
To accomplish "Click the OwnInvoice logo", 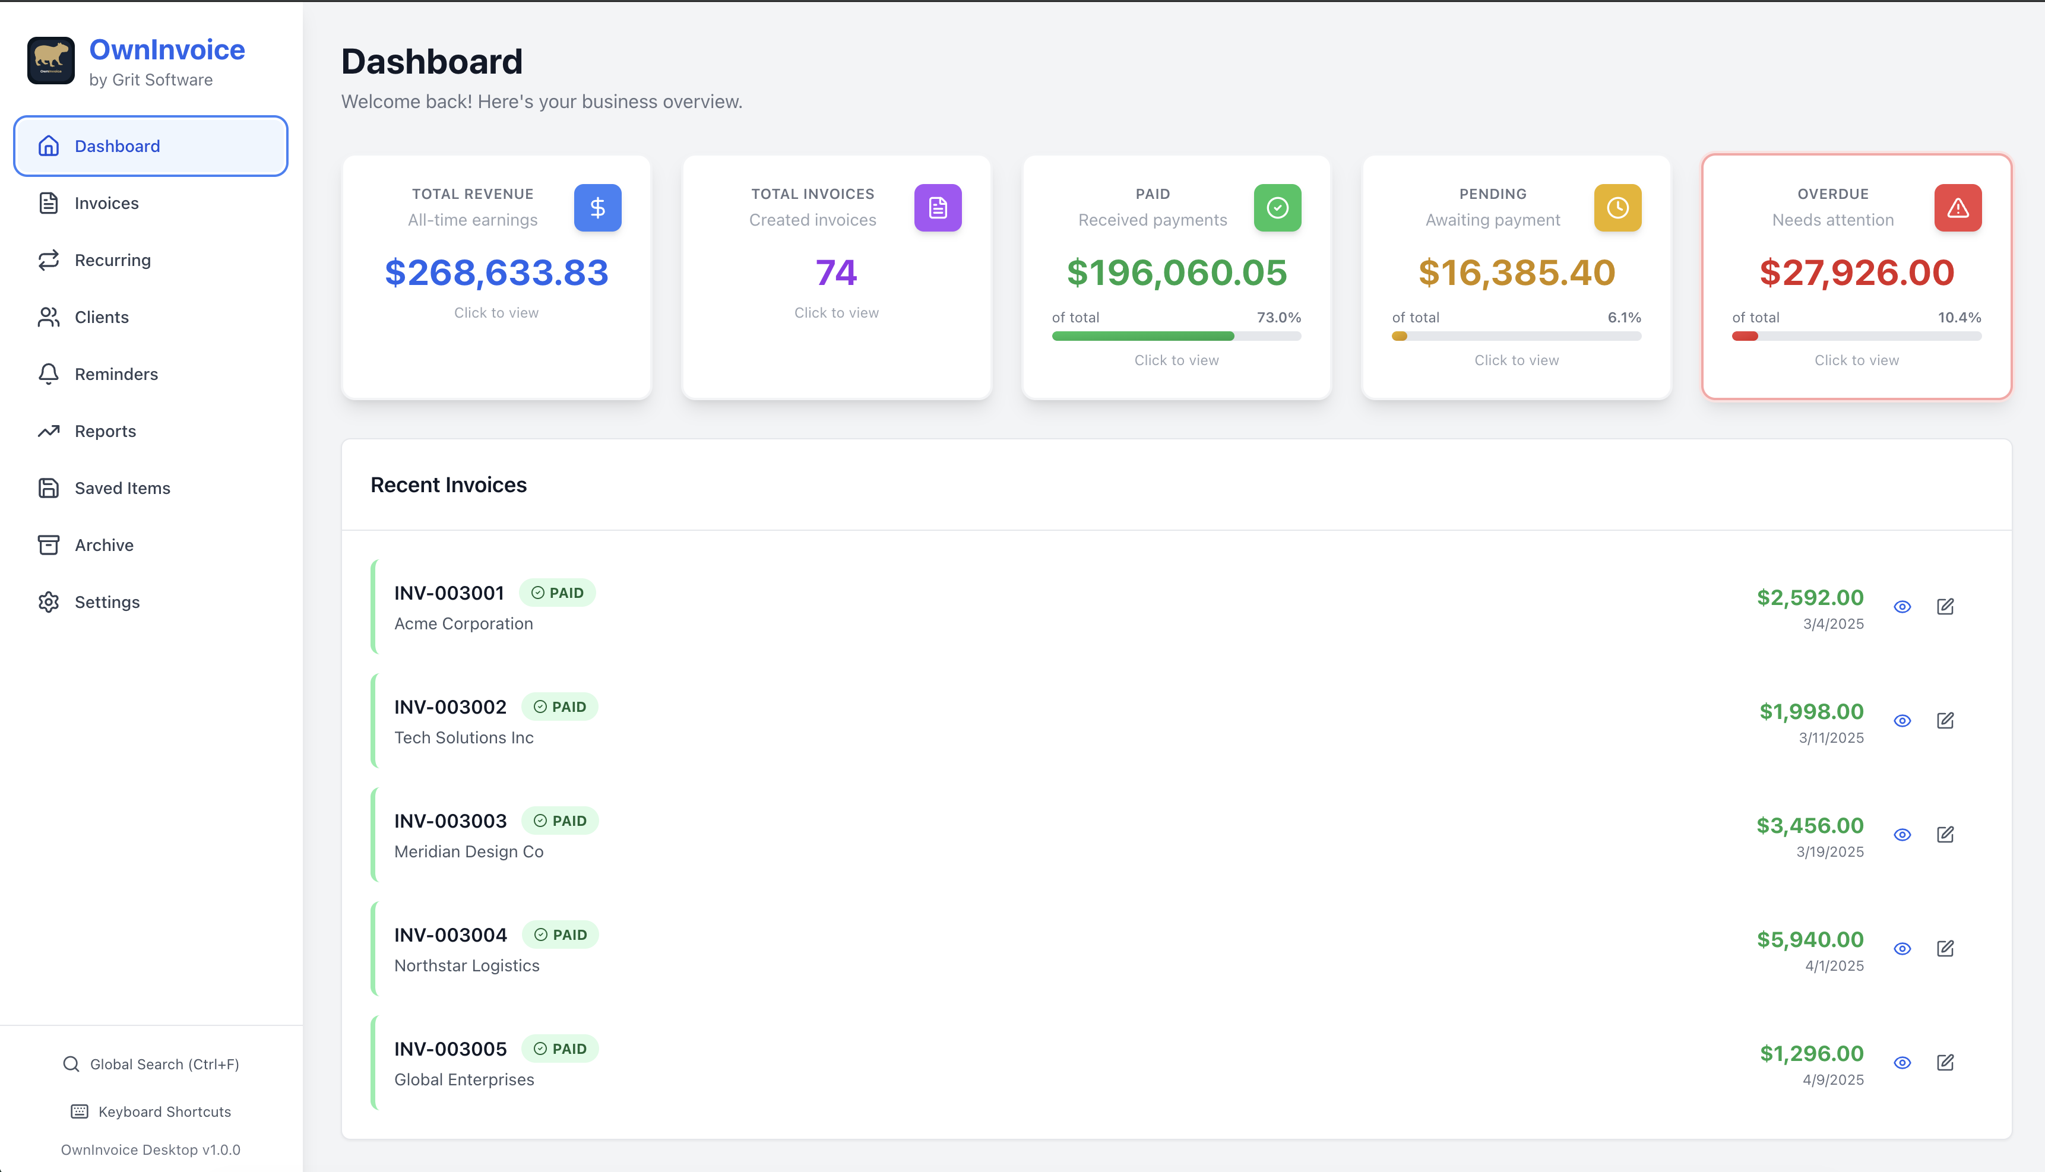I will pos(52,61).
